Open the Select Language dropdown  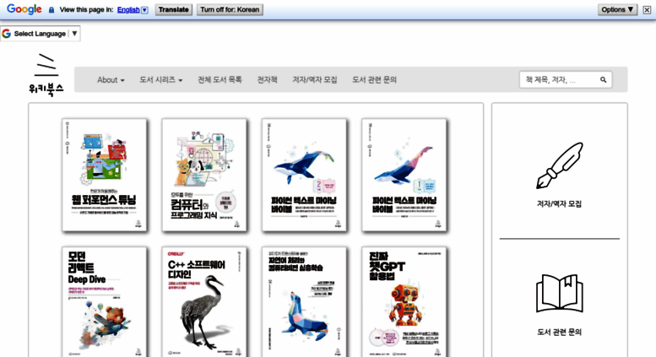coord(41,34)
